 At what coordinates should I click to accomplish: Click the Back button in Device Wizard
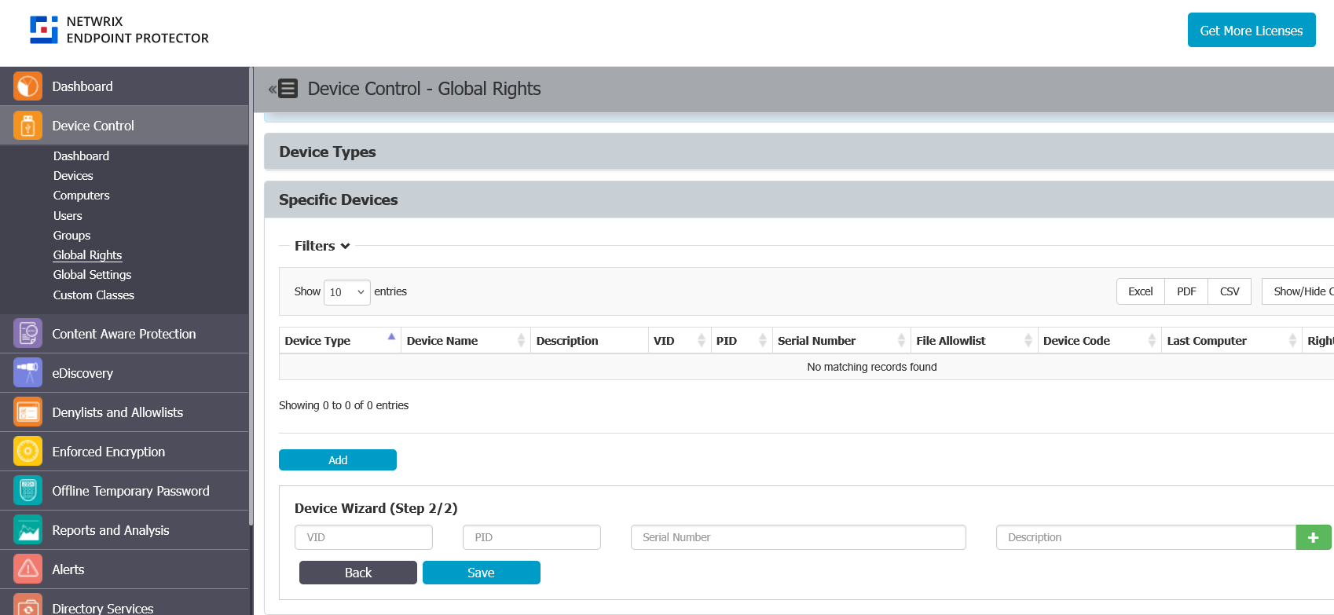[358, 573]
